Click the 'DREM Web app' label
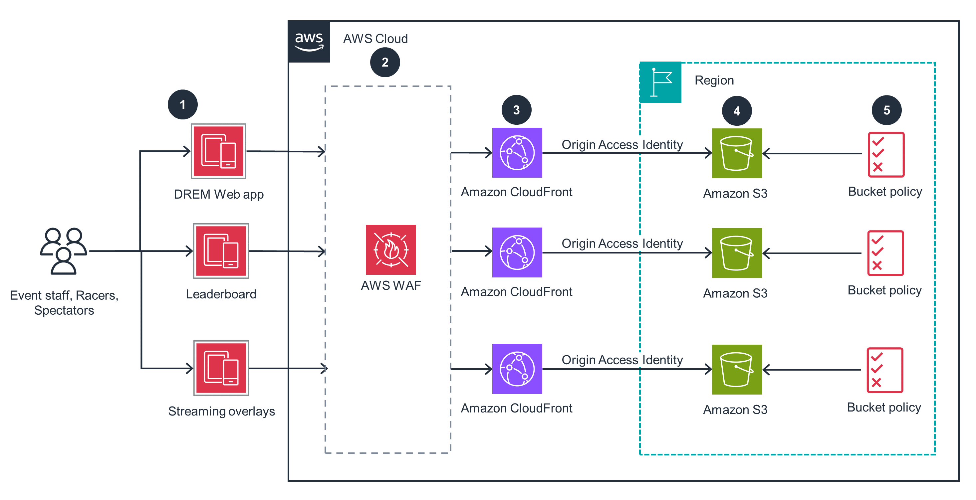 pyautogui.click(x=219, y=194)
